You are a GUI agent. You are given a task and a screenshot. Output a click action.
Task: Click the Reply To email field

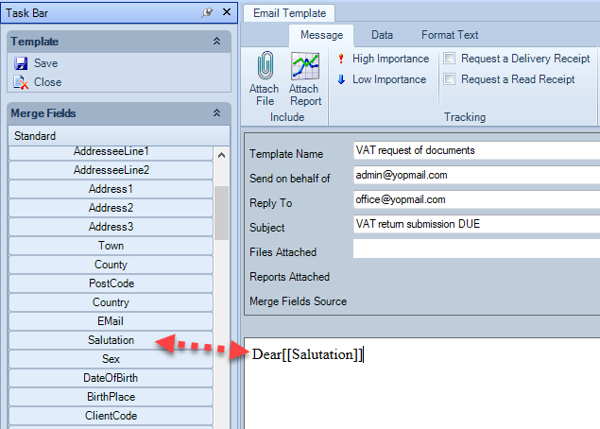[476, 199]
